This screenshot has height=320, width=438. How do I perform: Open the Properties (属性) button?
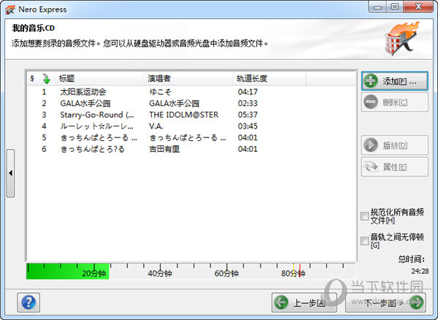(394, 167)
